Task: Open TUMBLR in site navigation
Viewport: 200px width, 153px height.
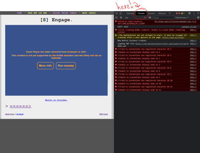Action: (x=73, y=13)
